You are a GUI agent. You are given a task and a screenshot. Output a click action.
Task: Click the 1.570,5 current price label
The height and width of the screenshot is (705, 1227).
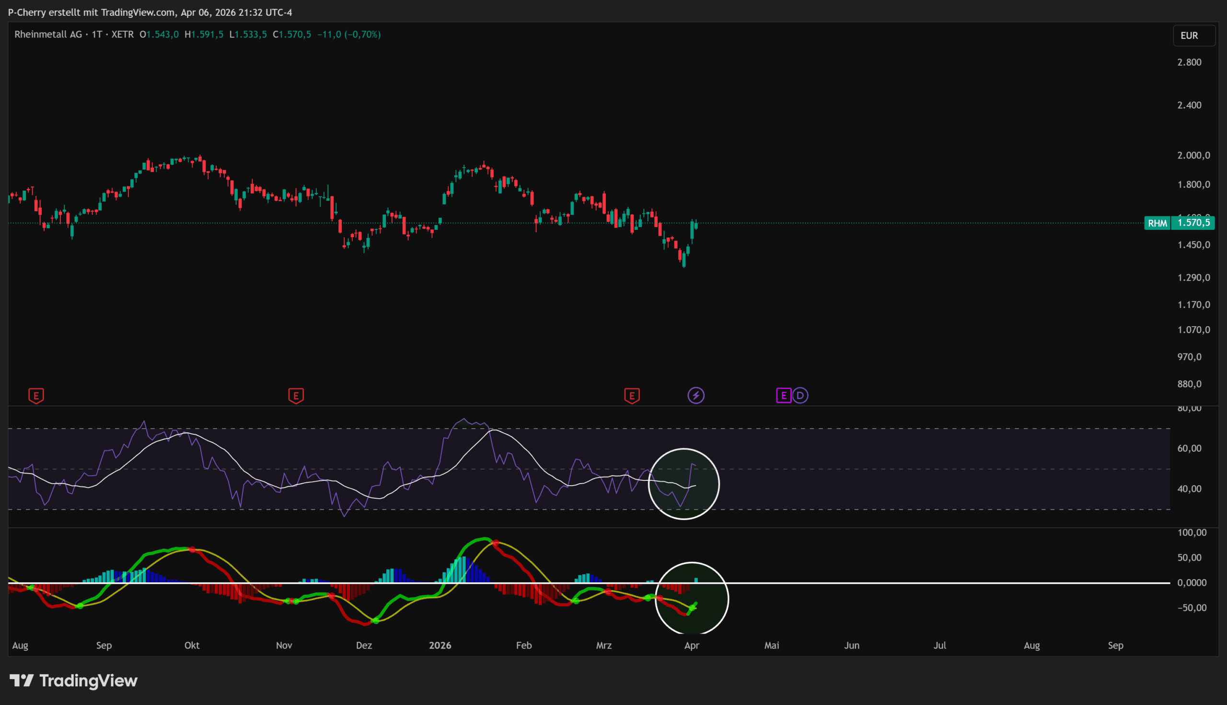pos(1193,223)
